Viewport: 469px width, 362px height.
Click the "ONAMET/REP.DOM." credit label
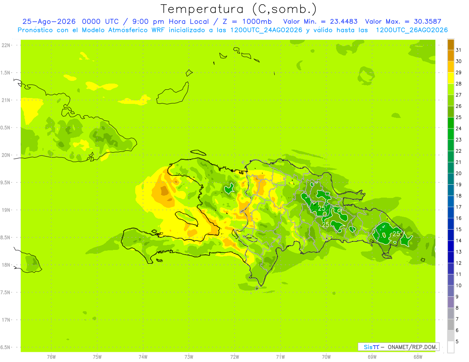click(x=413, y=347)
